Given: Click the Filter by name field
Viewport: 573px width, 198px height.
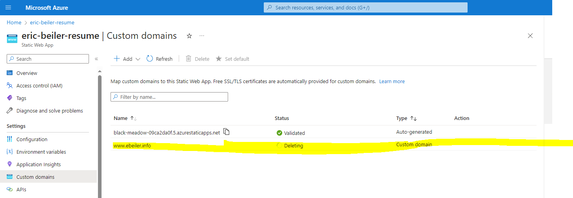Looking at the screenshot, I should point(169,97).
